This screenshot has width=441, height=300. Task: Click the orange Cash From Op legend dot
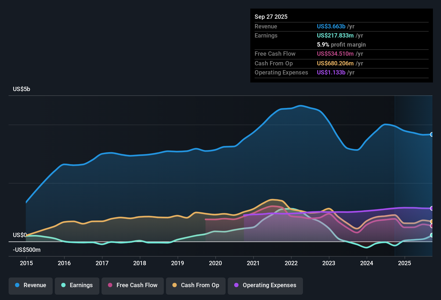[175, 285]
